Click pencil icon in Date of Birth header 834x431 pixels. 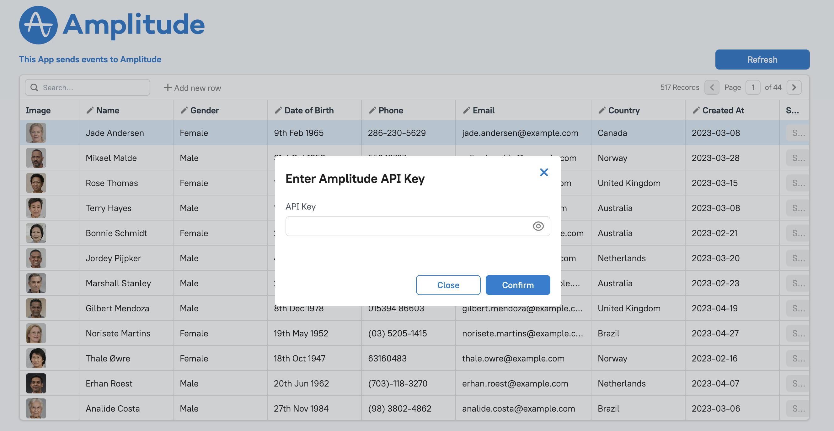tap(278, 111)
